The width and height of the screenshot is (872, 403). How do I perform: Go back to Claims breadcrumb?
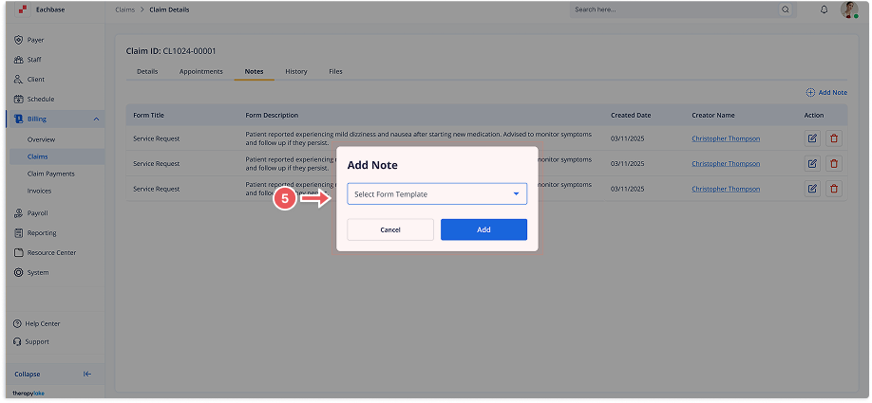[124, 10]
